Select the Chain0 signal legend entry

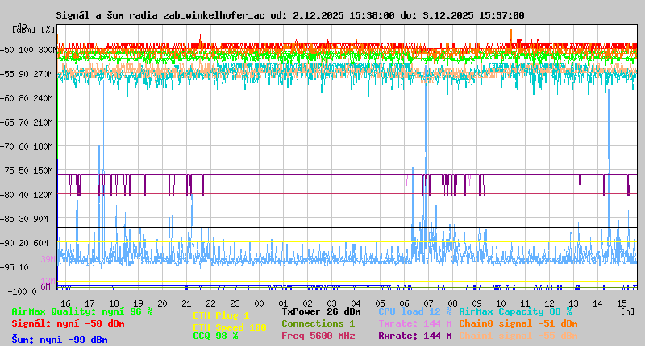pyautogui.click(x=518, y=323)
